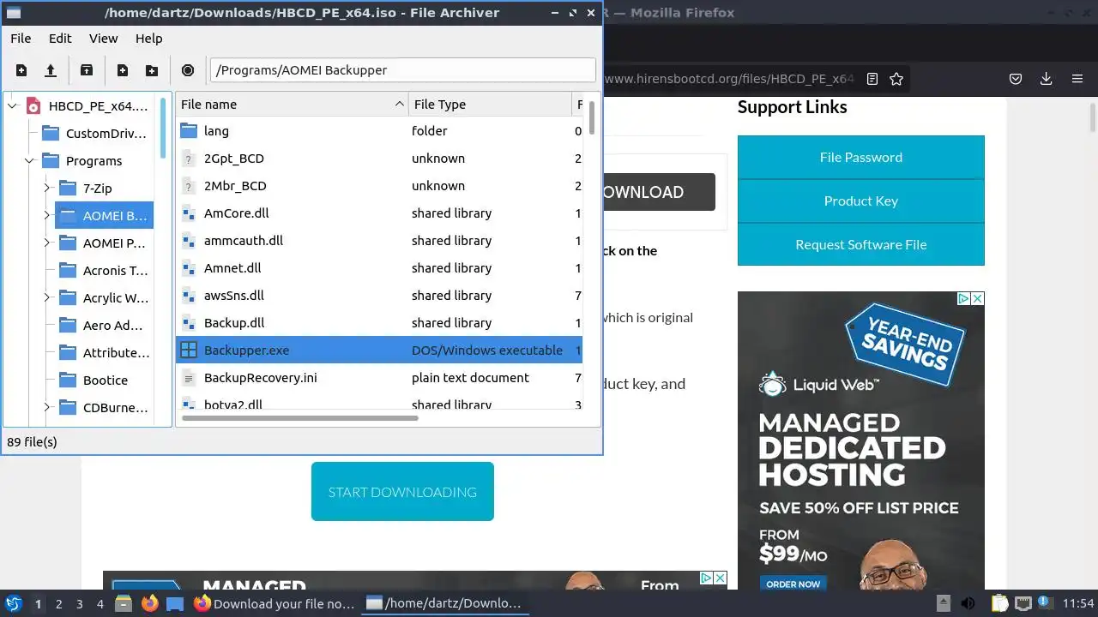1098x617 pixels.
Task: Click the lang folder icon in file list
Action: pyautogui.click(x=189, y=131)
